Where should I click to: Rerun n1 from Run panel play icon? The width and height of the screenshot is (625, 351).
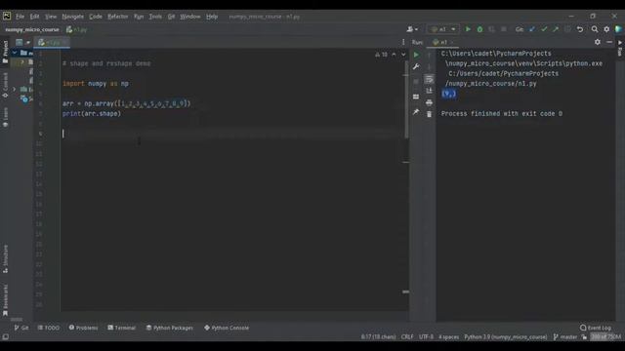(x=416, y=55)
